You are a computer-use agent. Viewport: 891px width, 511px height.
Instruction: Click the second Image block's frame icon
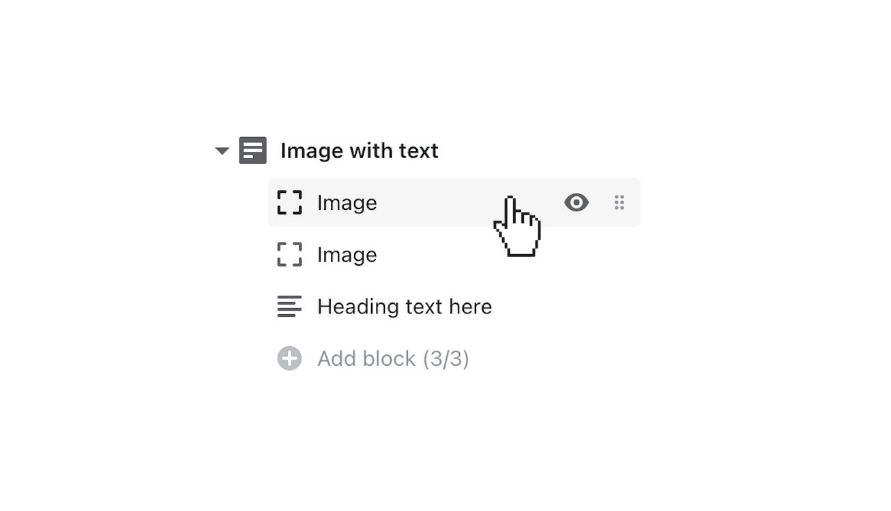(289, 254)
